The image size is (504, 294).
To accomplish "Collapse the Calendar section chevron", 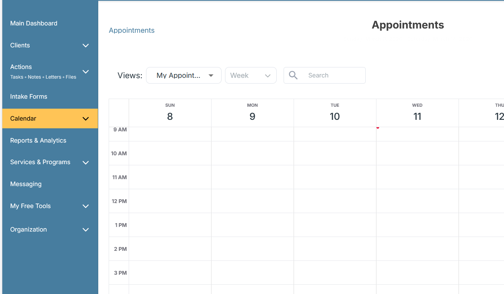I will point(86,119).
